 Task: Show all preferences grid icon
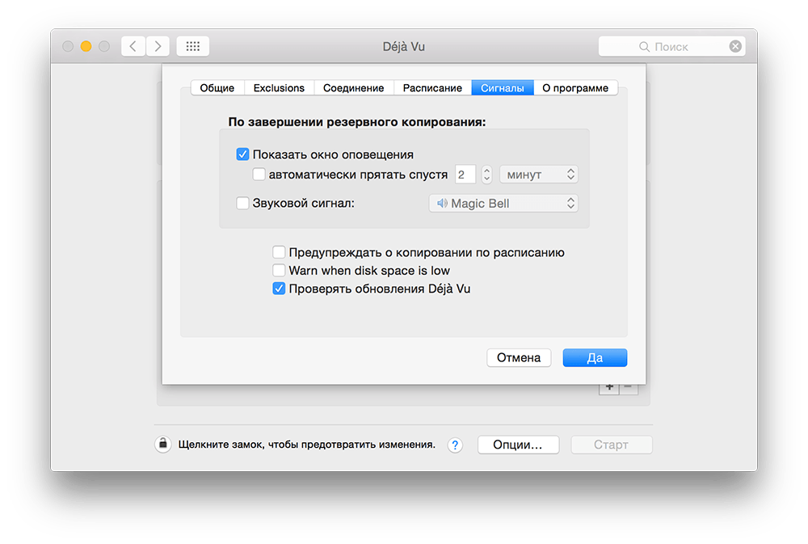[x=193, y=46]
